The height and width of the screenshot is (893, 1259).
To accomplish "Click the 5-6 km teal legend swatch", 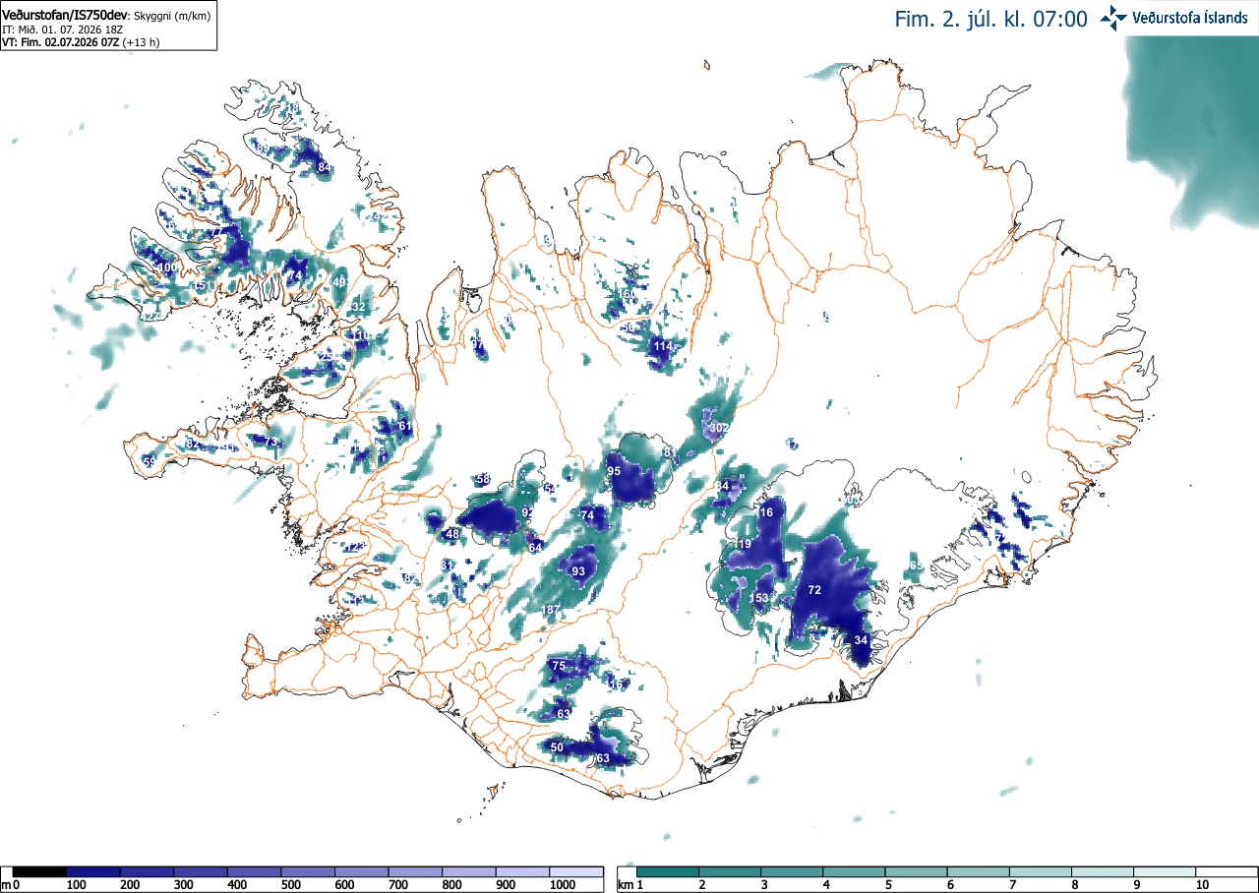I will point(917,871).
